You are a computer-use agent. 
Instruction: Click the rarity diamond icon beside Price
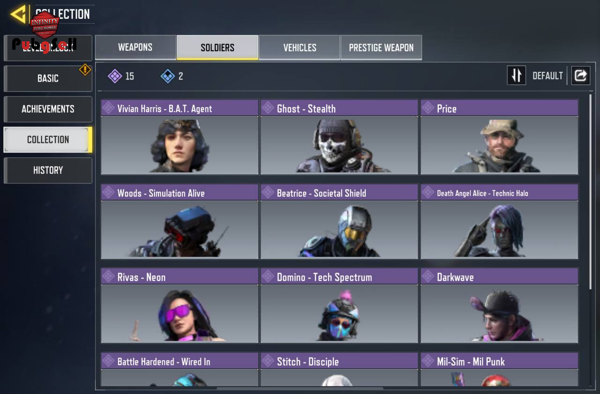point(427,108)
